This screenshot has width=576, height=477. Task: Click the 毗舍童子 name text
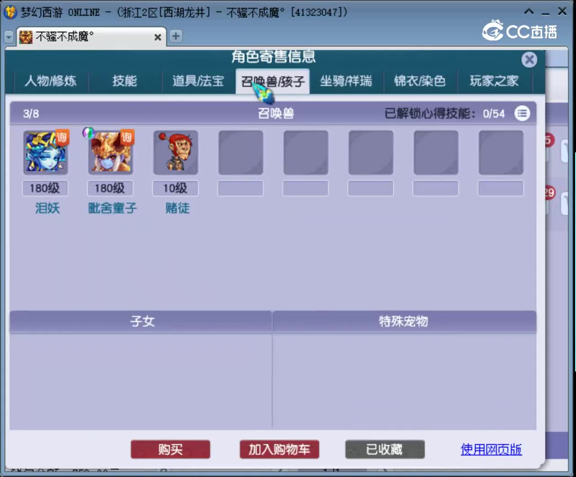click(112, 208)
